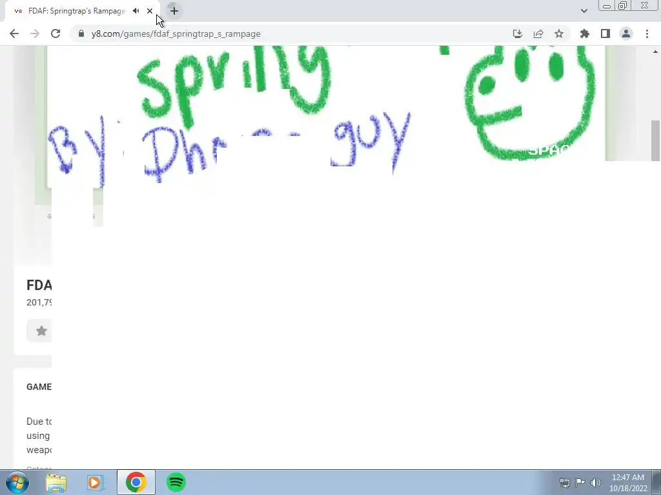Open the system volume speaker icon

[596, 483]
